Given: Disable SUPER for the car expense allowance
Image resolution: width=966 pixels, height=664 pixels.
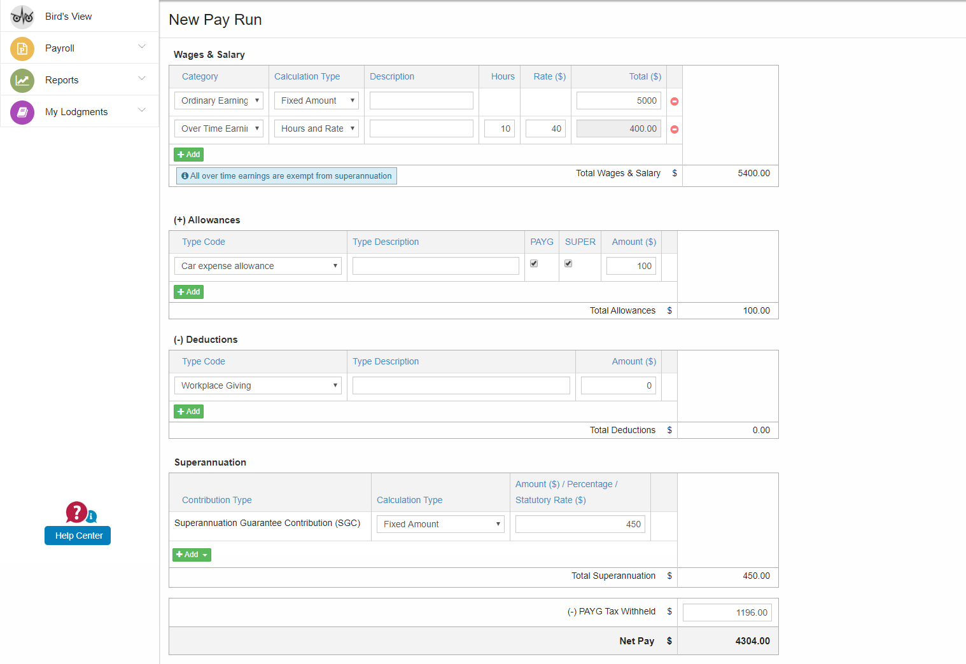Looking at the screenshot, I should pyautogui.click(x=568, y=263).
